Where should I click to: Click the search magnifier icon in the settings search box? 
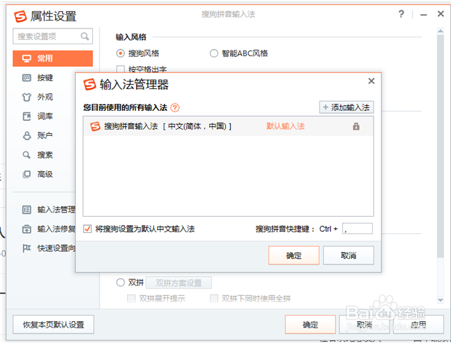tap(85, 37)
